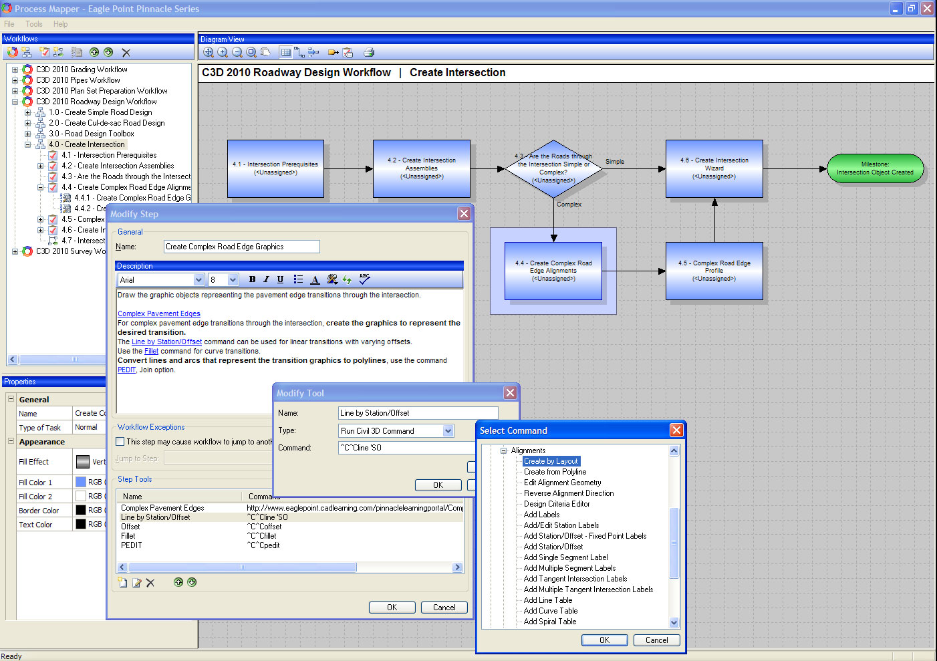Apply italic formatting in Description toolbar
937x661 pixels.
266,279
